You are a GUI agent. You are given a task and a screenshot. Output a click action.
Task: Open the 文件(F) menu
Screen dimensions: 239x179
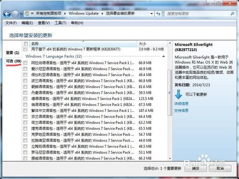pos(11,23)
